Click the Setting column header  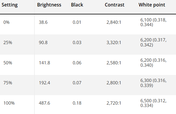pos(10,5)
